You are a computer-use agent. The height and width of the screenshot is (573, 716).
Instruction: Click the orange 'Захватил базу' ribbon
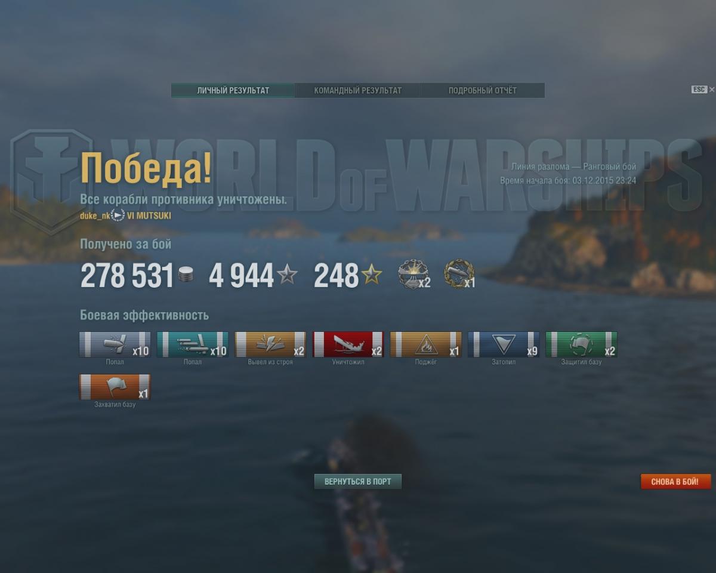pyautogui.click(x=115, y=387)
